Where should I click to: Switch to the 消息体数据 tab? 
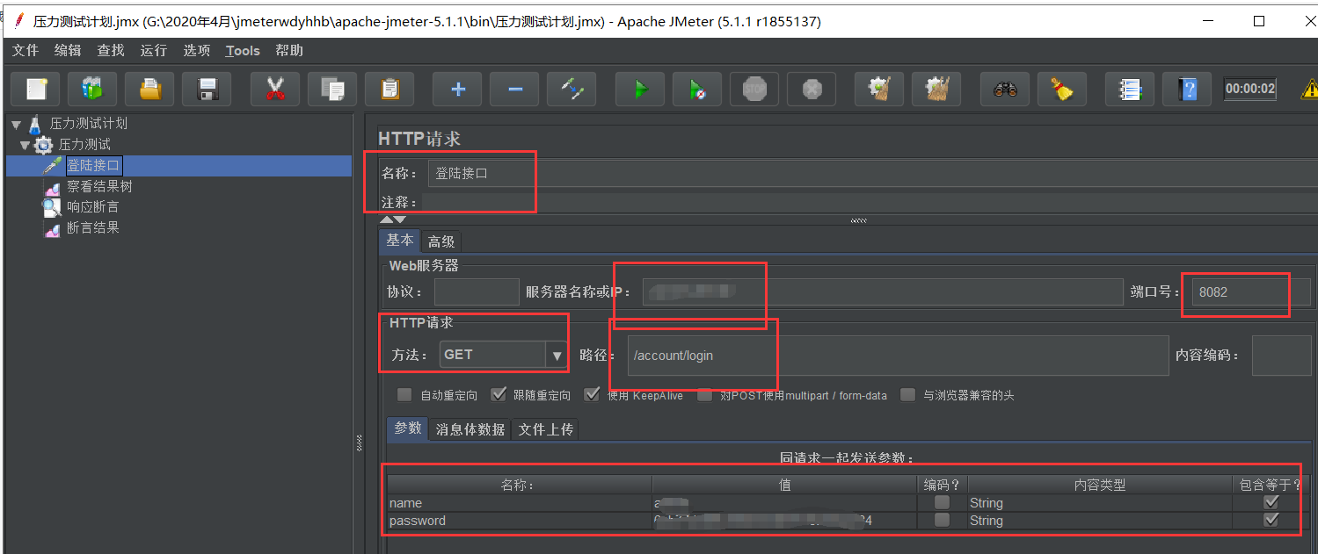[470, 429]
